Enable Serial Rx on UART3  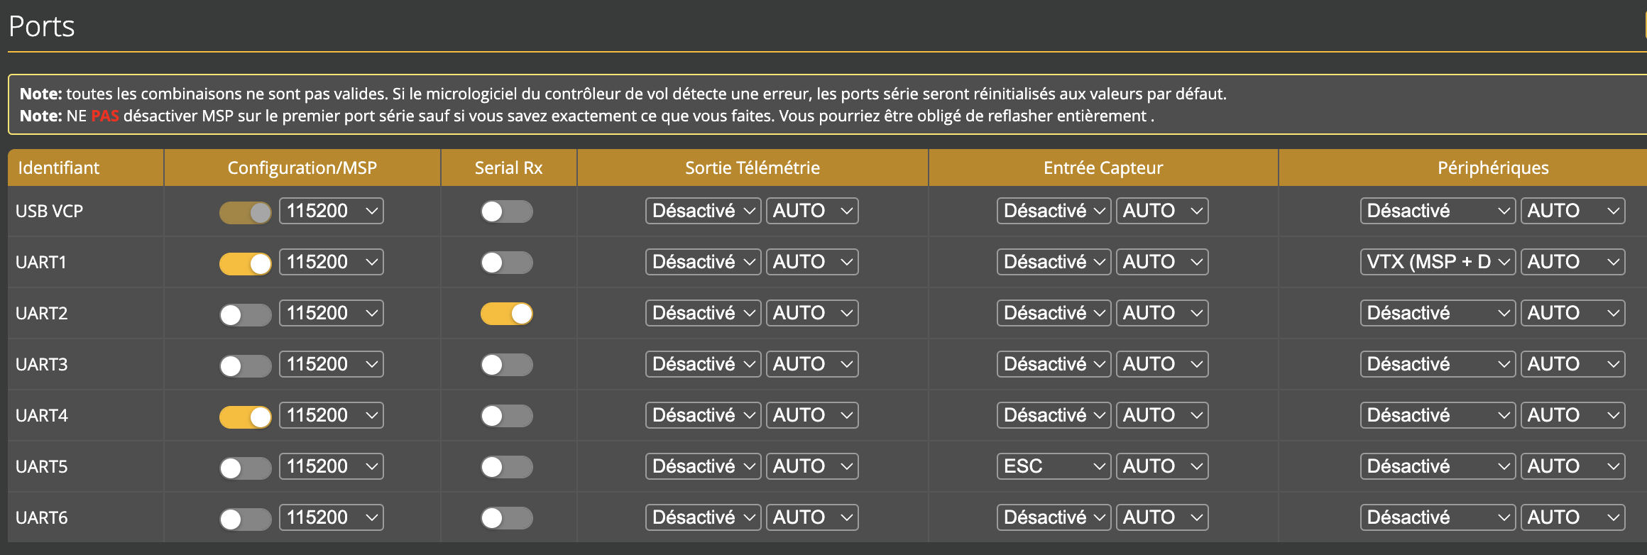506,365
